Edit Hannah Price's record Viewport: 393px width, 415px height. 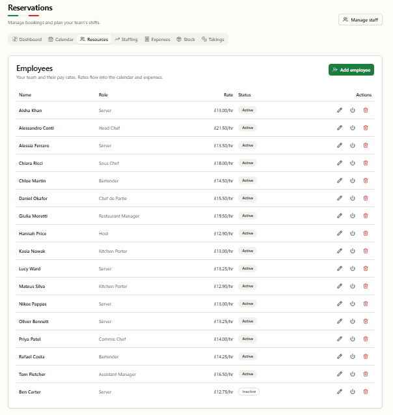click(340, 233)
